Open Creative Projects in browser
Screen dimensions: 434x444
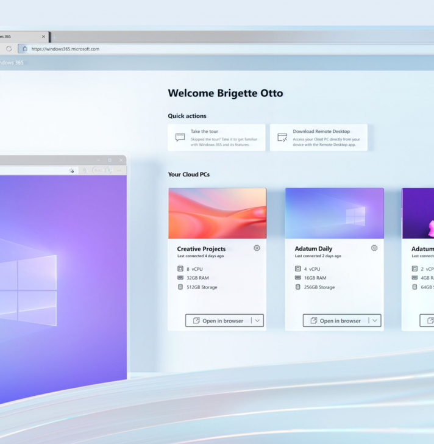pyautogui.click(x=218, y=321)
